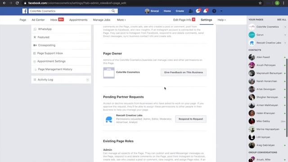The image size is (288, 162).
Task: Open ColorMe Cosmetics in Your Pages
Action: 267,27
